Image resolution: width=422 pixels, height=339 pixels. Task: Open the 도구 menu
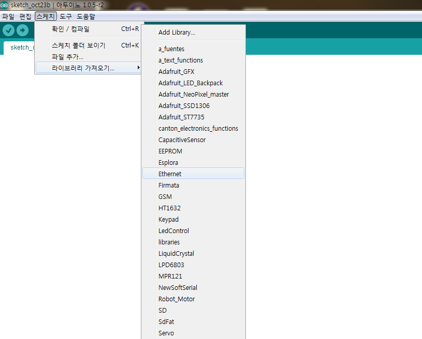click(66, 17)
